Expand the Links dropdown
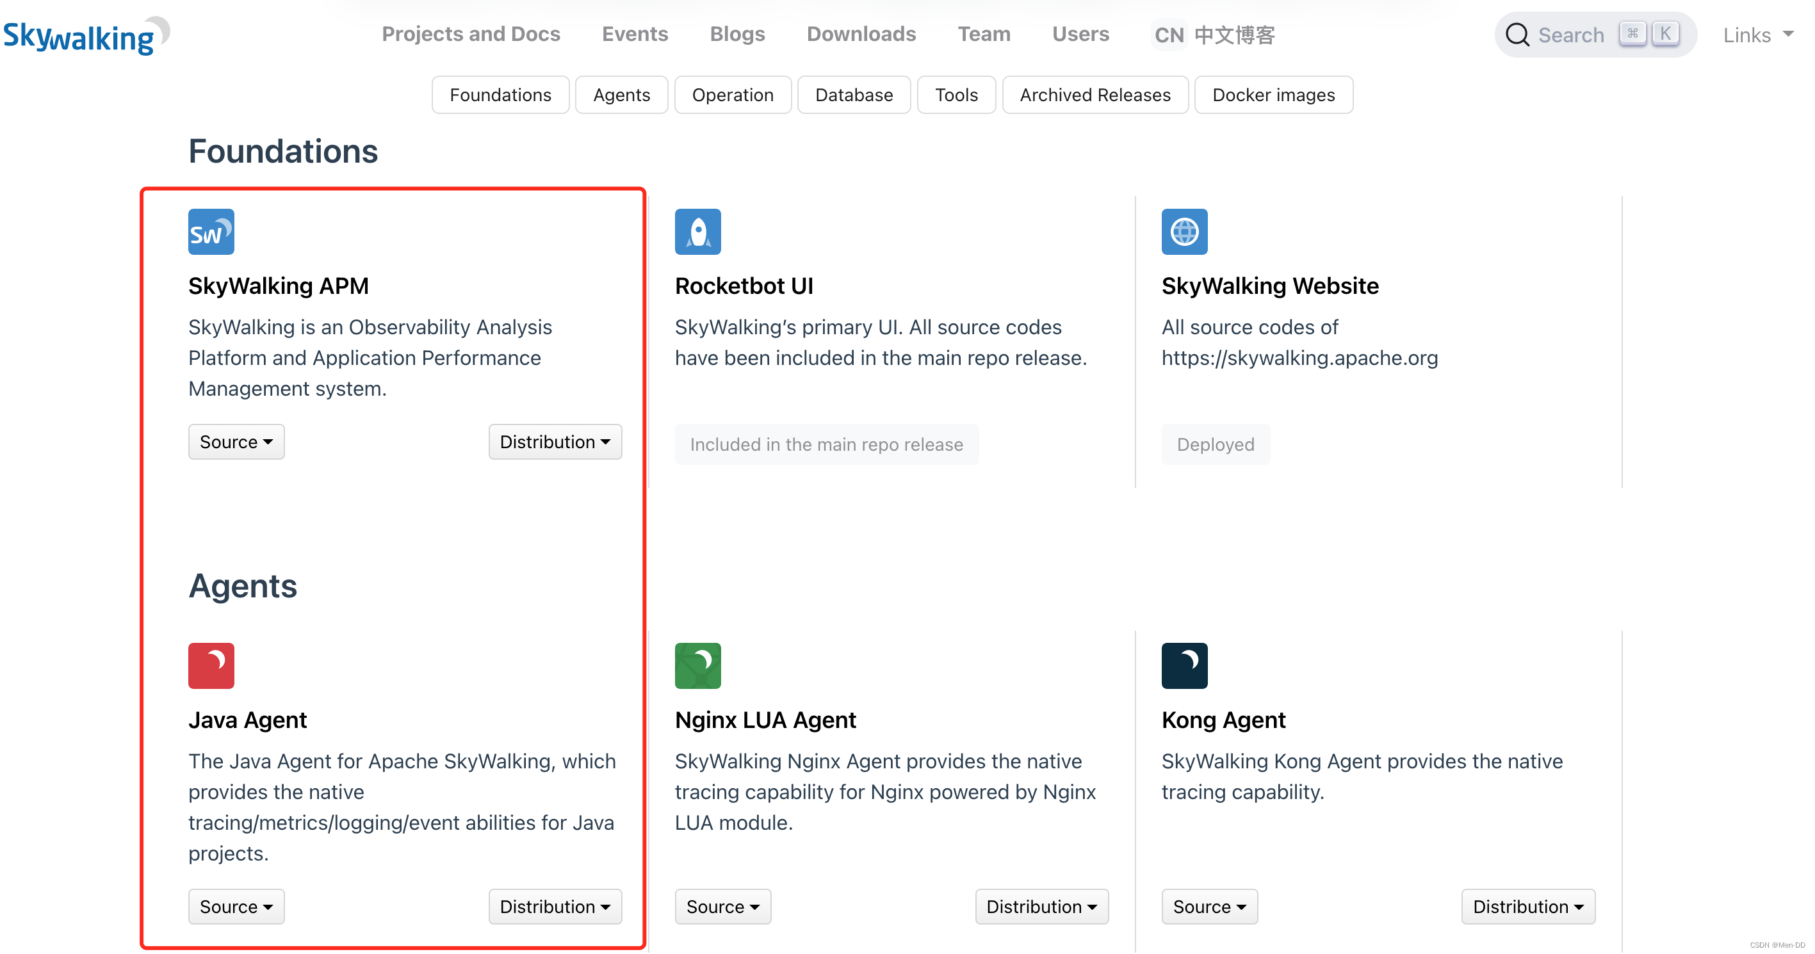This screenshot has height=954, width=1815. [x=1757, y=35]
